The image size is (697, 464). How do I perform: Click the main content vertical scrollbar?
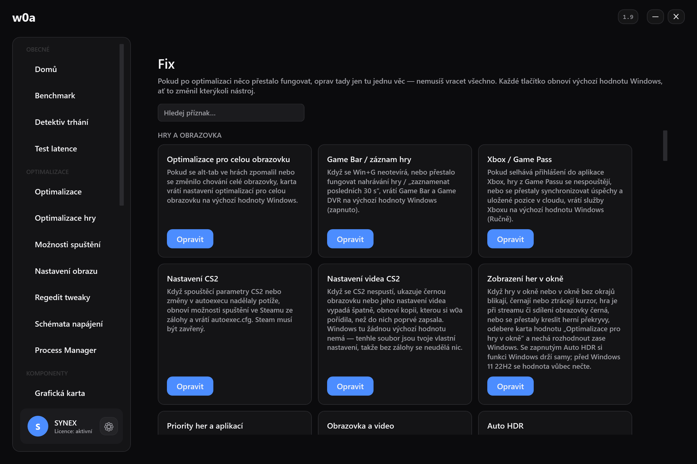pyautogui.click(x=665, y=146)
